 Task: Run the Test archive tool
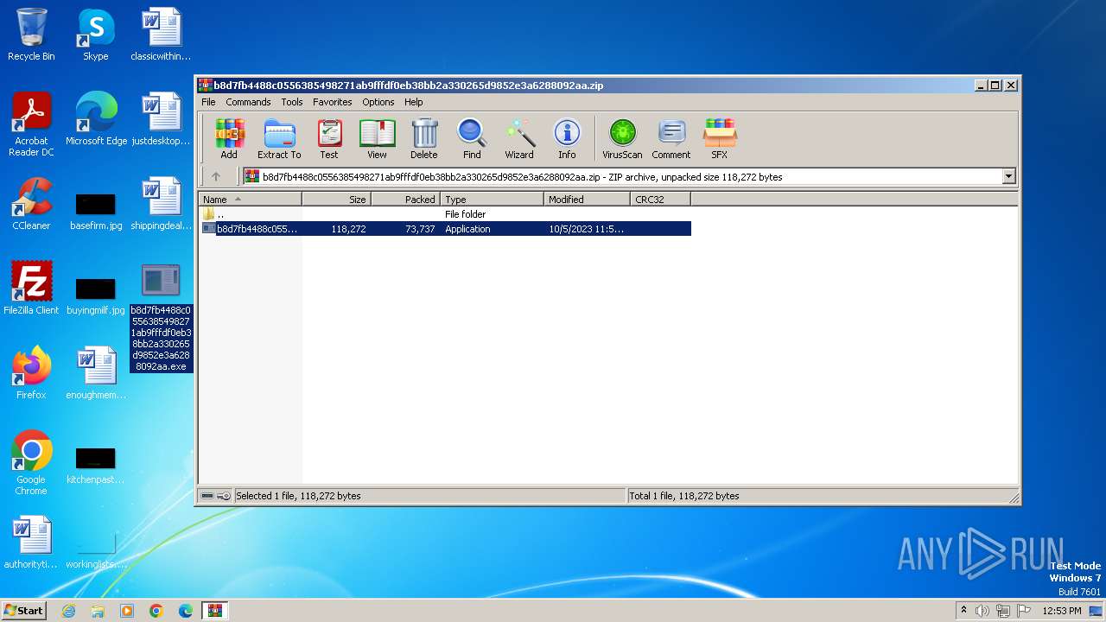click(329, 139)
